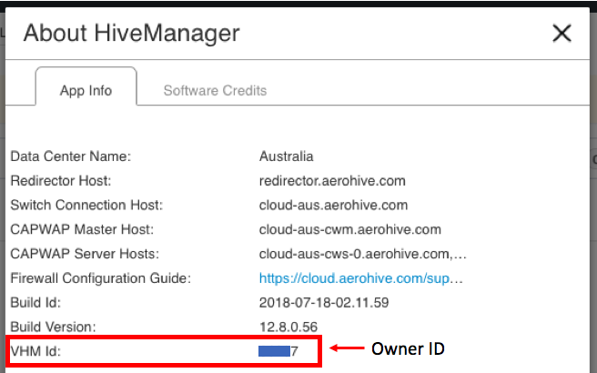The image size is (597, 373).
Task: Click the About HiveManager title text
Action: pyautogui.click(x=131, y=35)
